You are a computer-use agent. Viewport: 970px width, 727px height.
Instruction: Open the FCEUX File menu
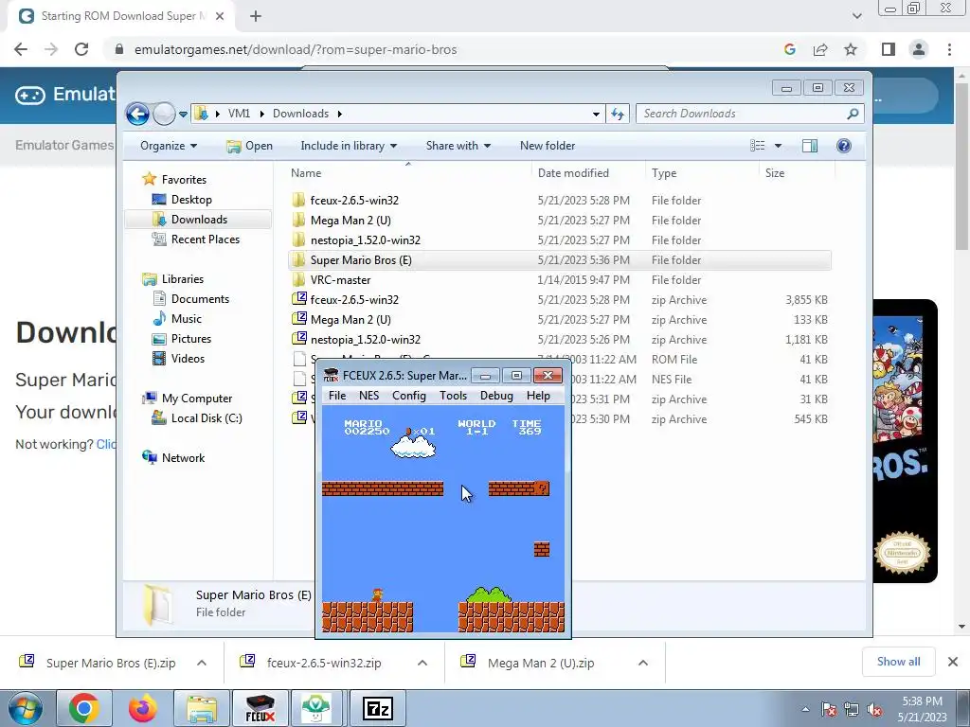pos(337,396)
